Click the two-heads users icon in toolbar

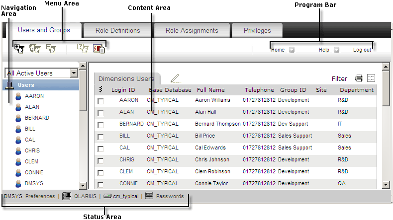coord(35,49)
